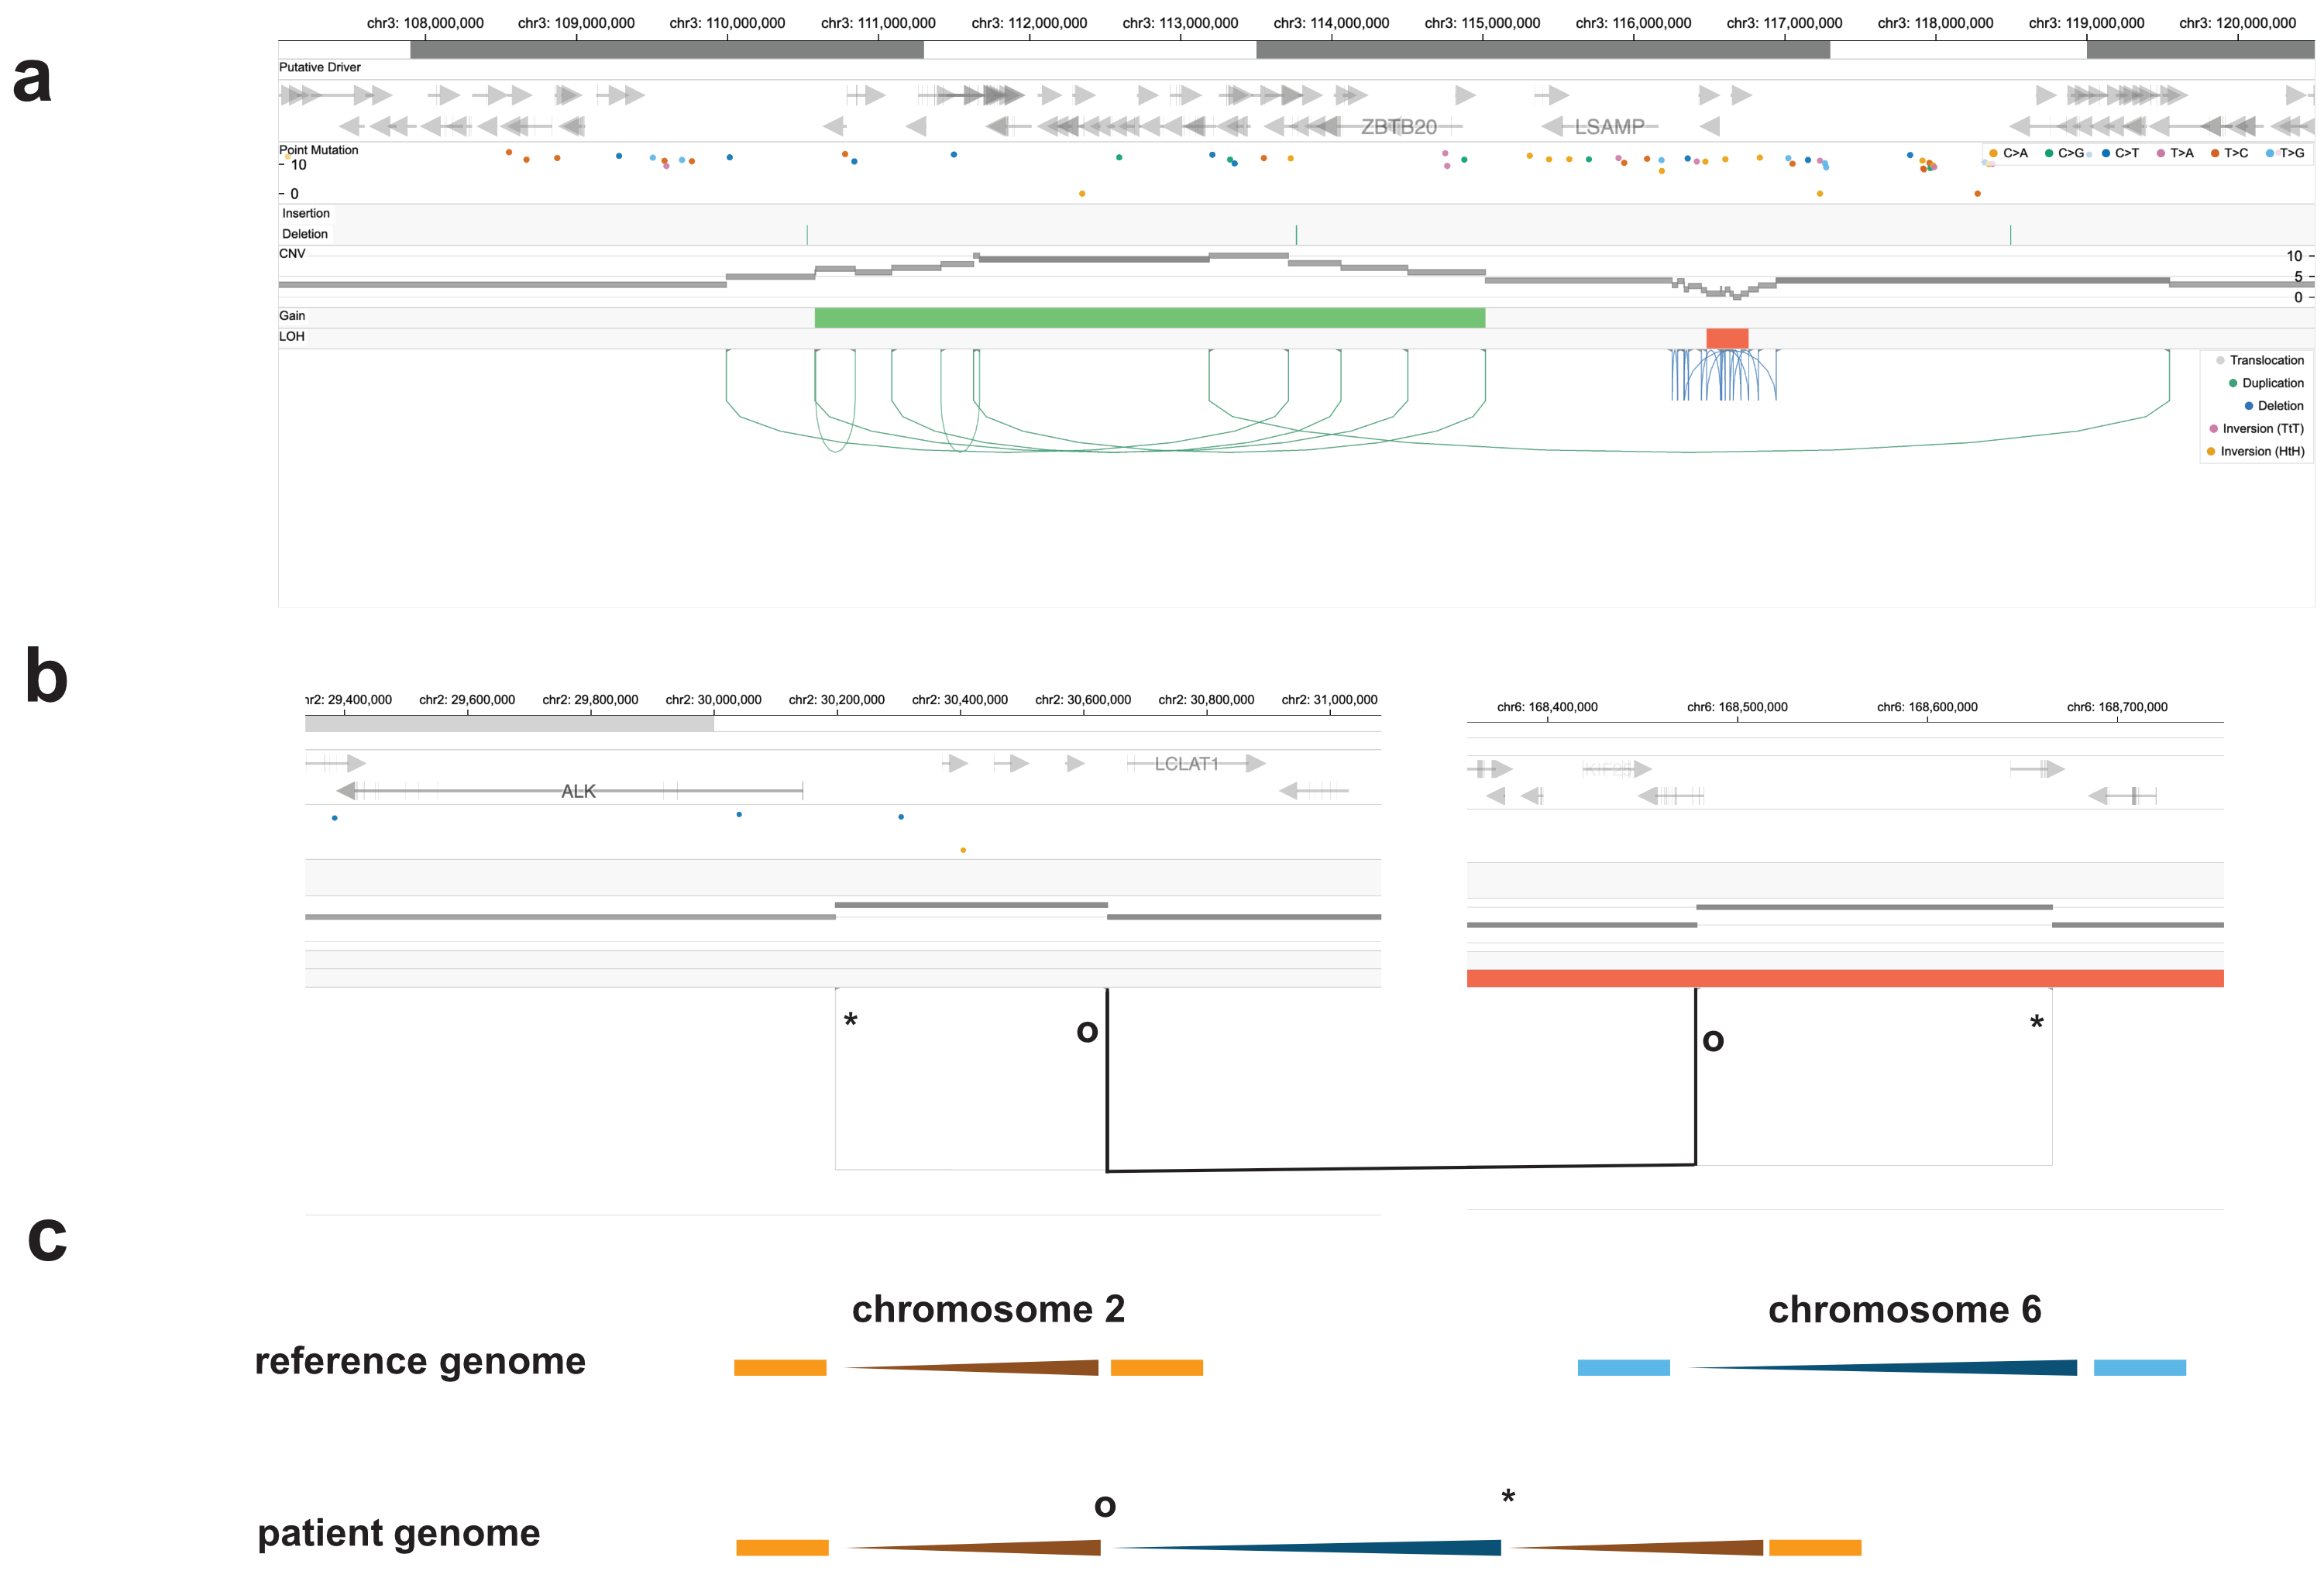
Task: Click the Duplication legend entry
Action: tap(2266, 383)
